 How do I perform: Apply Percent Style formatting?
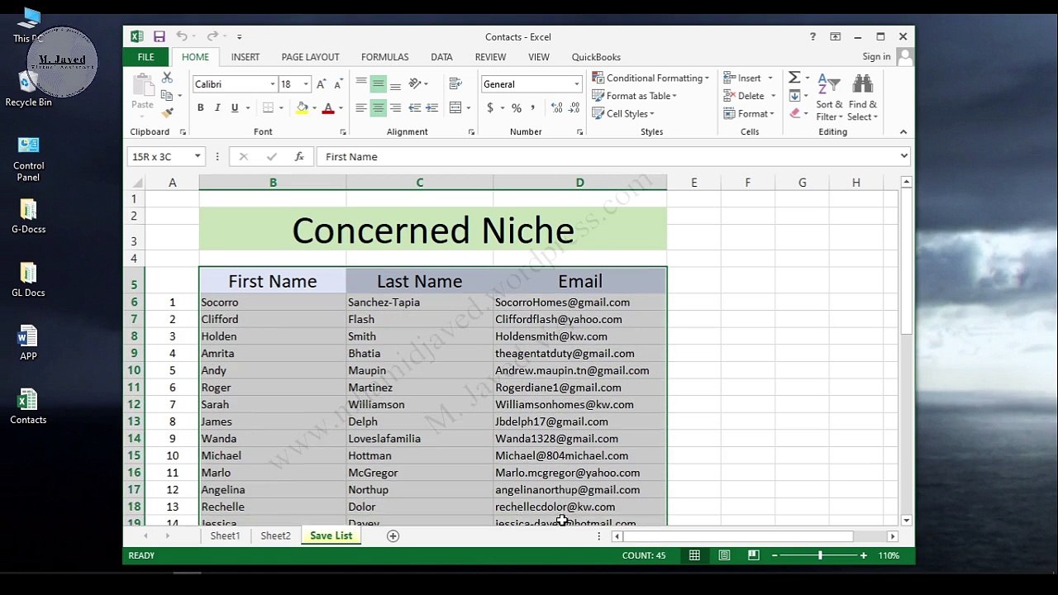[517, 108]
